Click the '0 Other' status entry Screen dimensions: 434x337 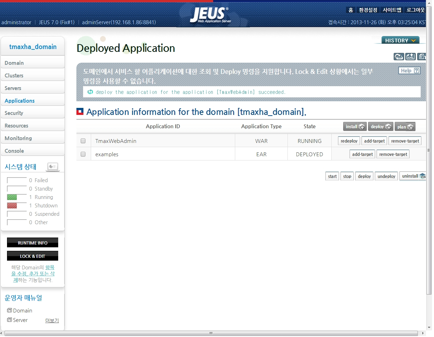tap(38, 222)
